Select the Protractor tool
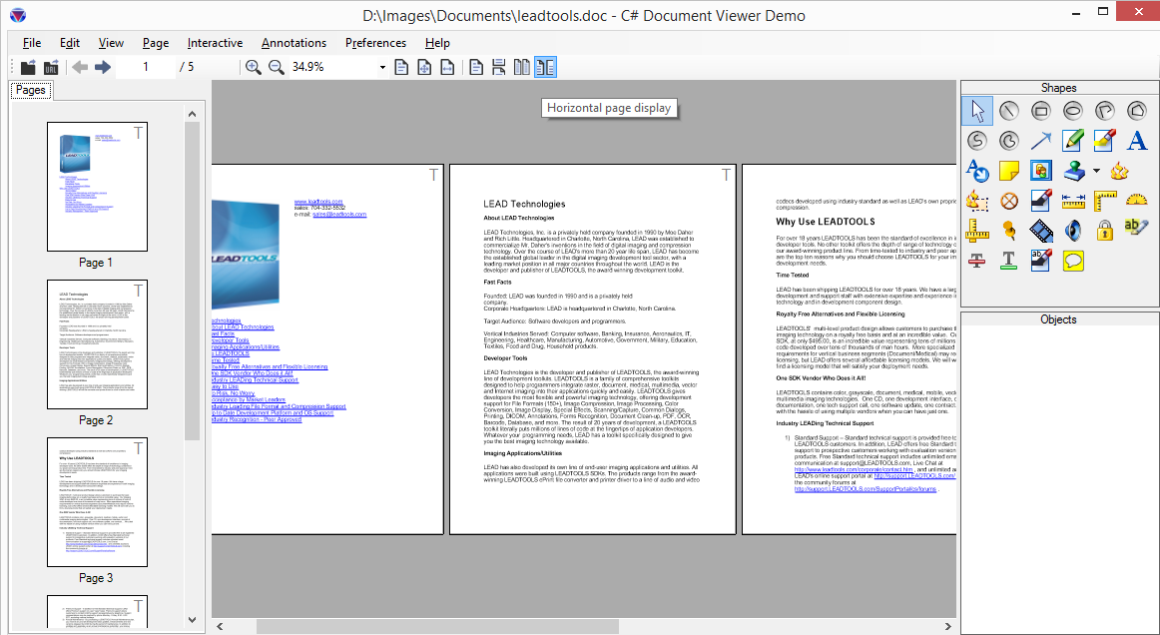Image resolution: width=1160 pixels, height=635 pixels. point(1136,201)
